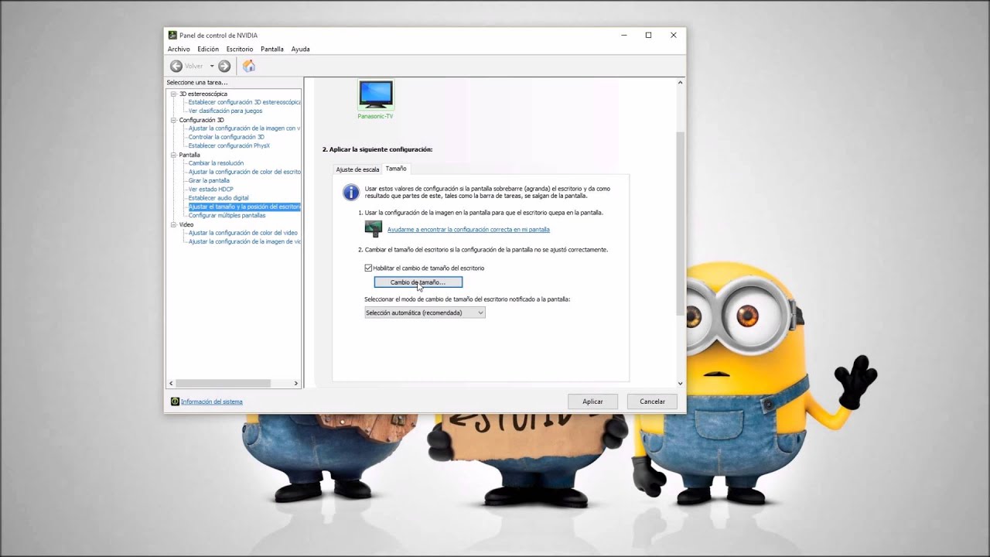Select Establecer audio digital

tap(219, 198)
